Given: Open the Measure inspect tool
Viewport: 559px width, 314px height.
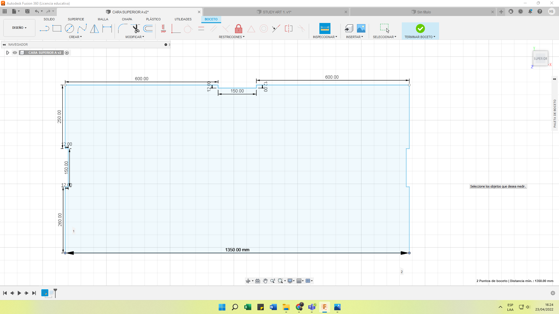Looking at the screenshot, I should click(x=325, y=28).
